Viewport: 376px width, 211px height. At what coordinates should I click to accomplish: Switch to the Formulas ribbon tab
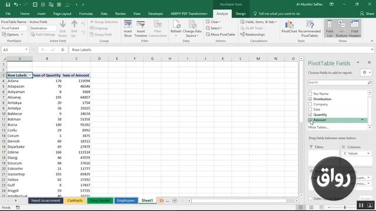pyautogui.click(x=86, y=13)
